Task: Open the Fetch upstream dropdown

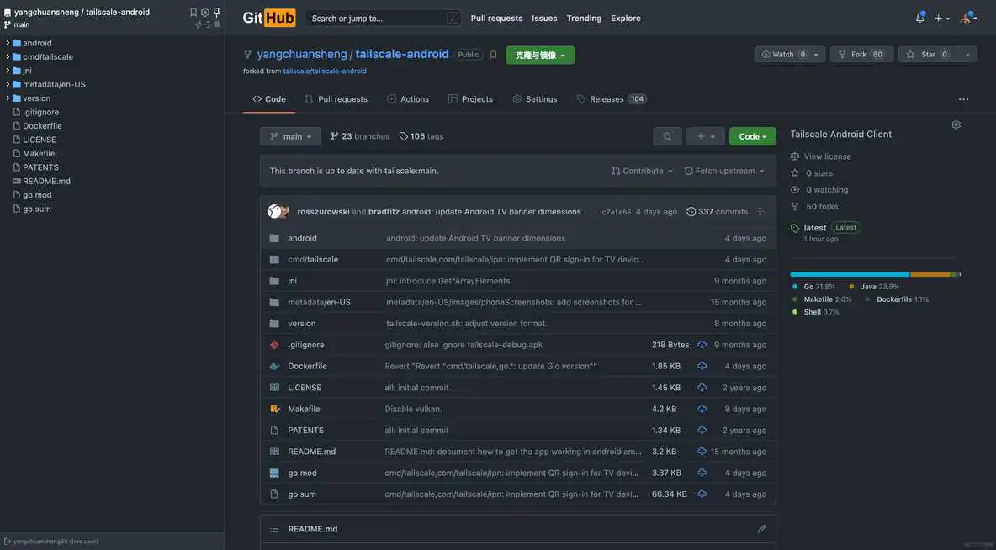Action: pos(724,171)
